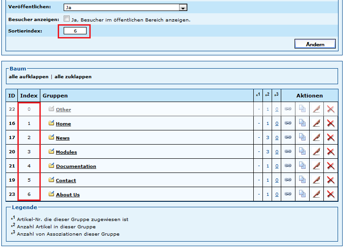
Task: Duplicate the About Us group
Action: click(302, 194)
